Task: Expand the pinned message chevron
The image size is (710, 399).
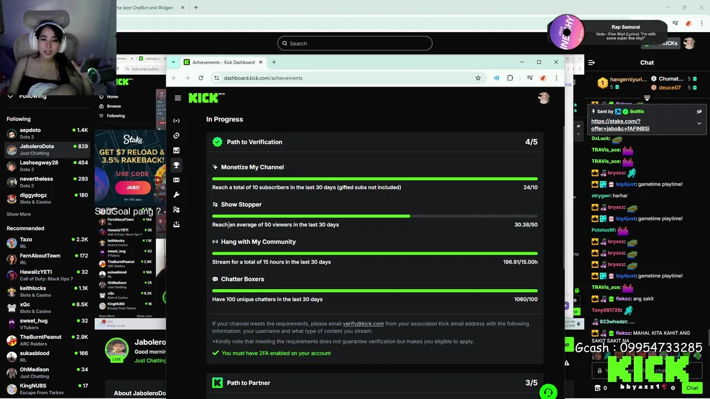Action: point(699,124)
